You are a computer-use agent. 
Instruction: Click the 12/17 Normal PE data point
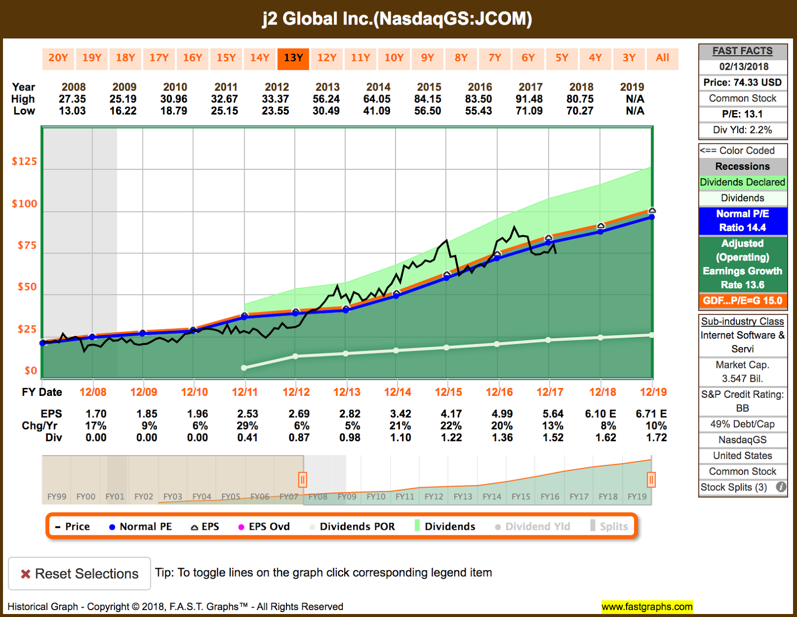548,243
